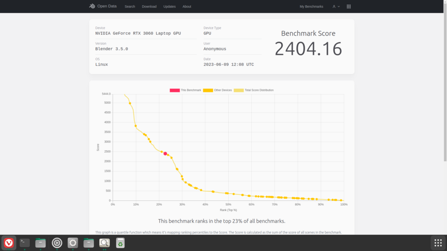Select the Linux OS value
447x251 pixels.
pos(101,64)
